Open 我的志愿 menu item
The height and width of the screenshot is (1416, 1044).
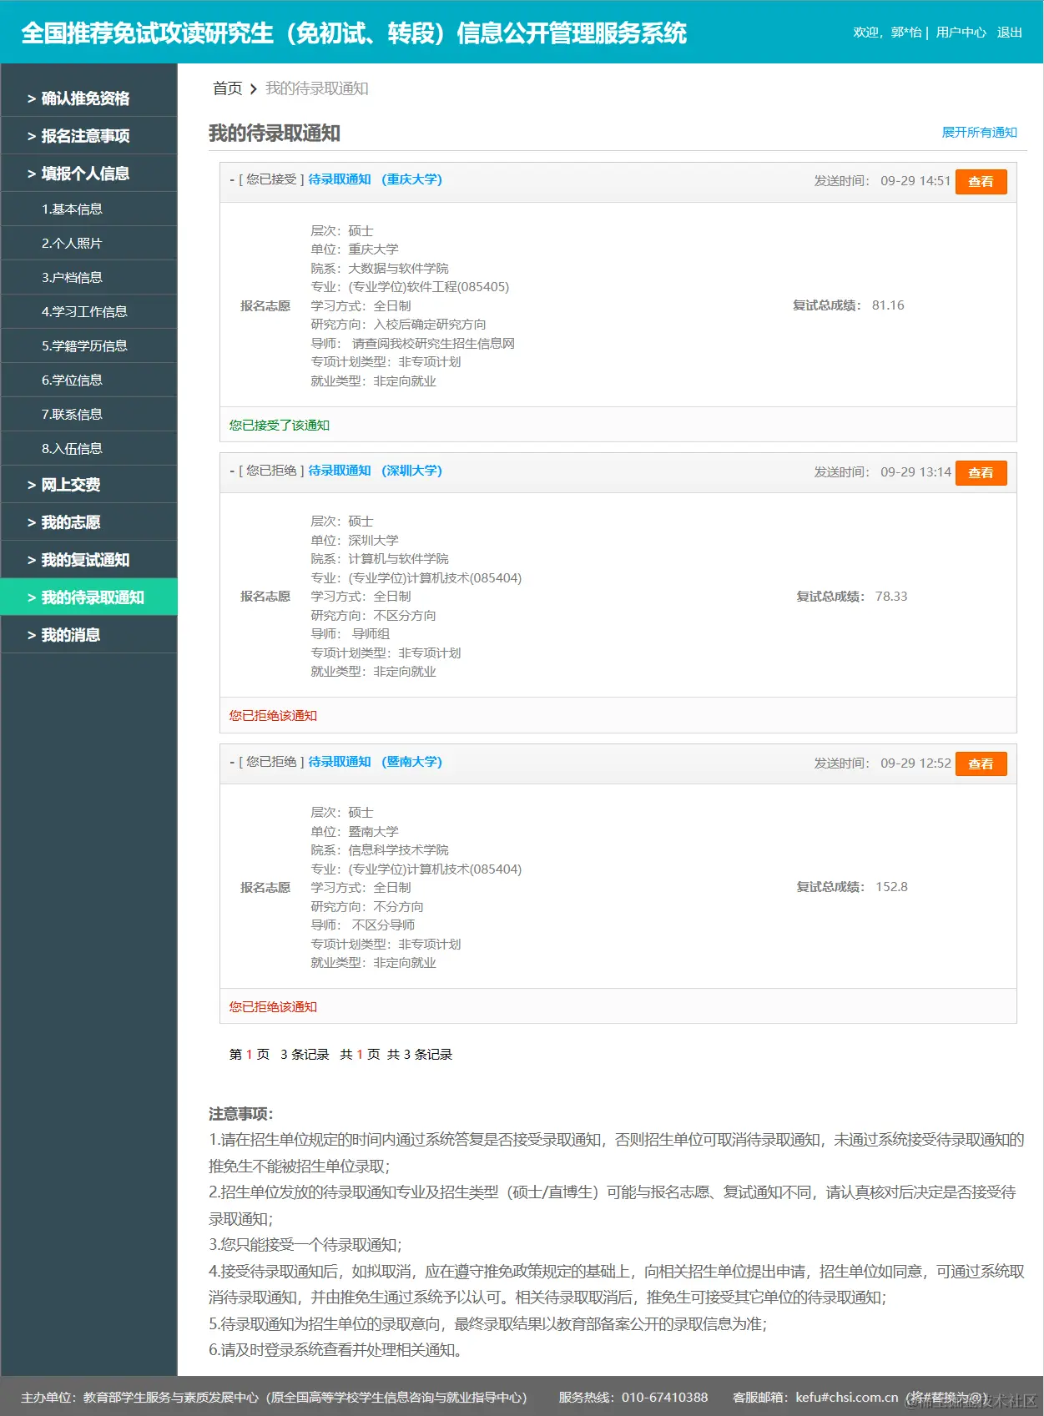tap(88, 522)
